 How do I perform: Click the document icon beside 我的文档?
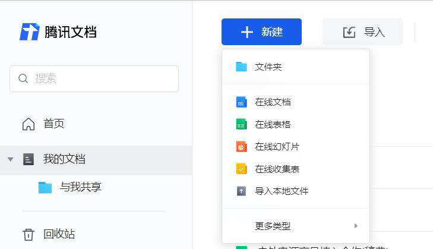point(29,159)
